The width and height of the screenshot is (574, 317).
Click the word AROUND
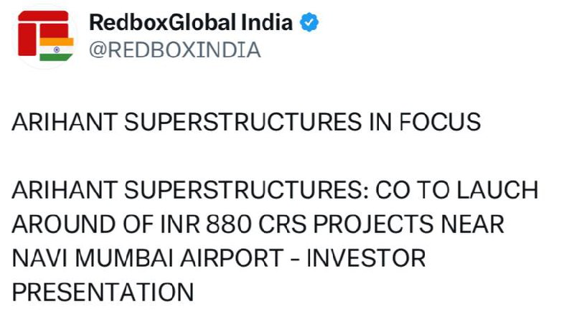pos(64,224)
